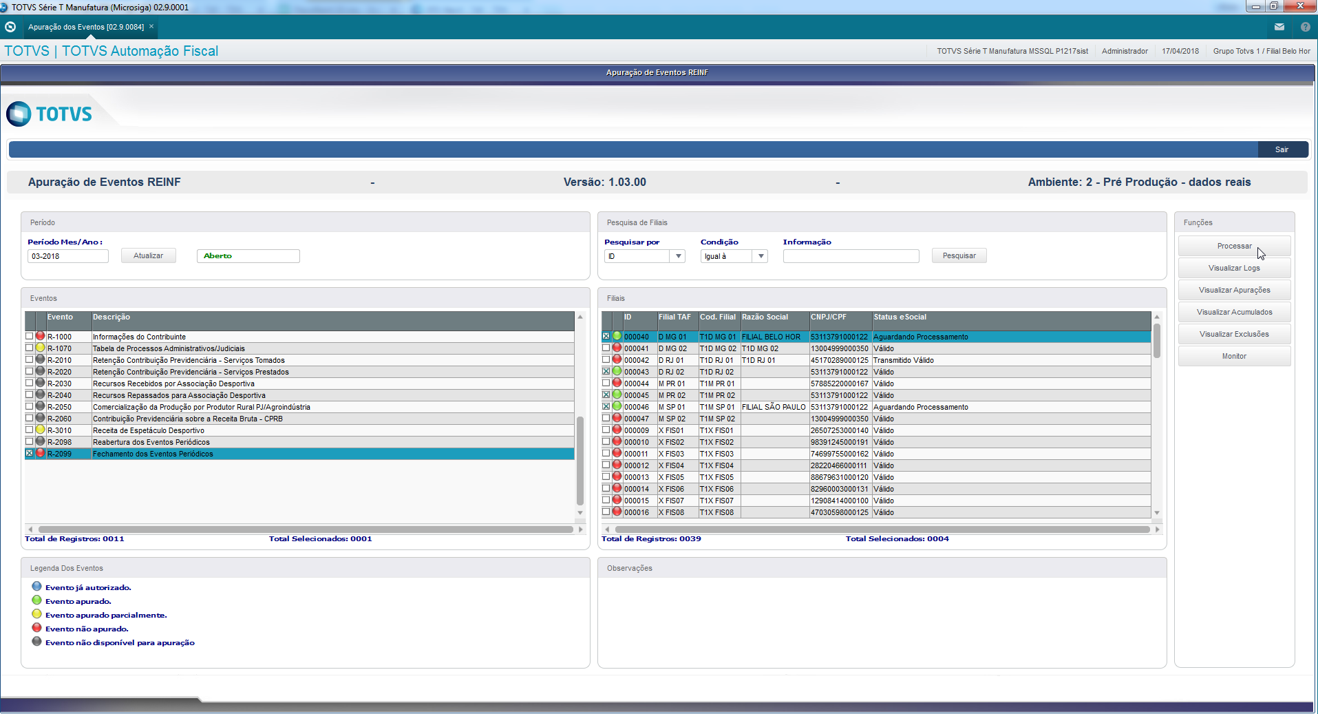Click the Informação search field
The height and width of the screenshot is (714, 1318).
pos(851,256)
